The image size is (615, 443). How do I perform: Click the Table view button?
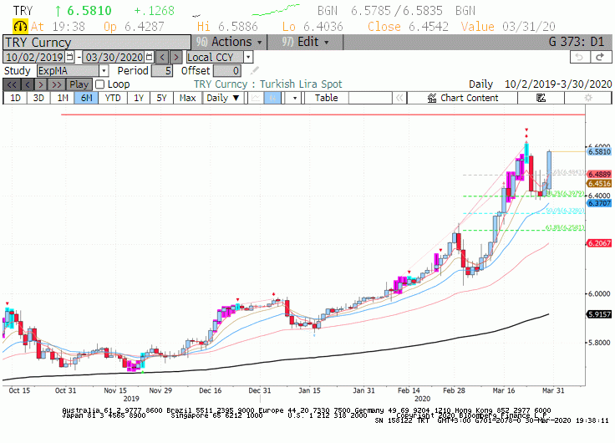pos(327,98)
